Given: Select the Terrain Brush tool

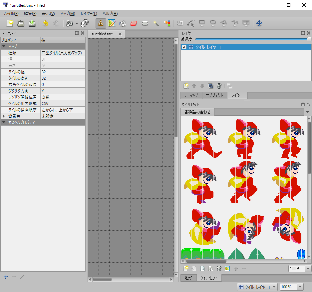Looking at the screenshot, I should click(112, 23).
